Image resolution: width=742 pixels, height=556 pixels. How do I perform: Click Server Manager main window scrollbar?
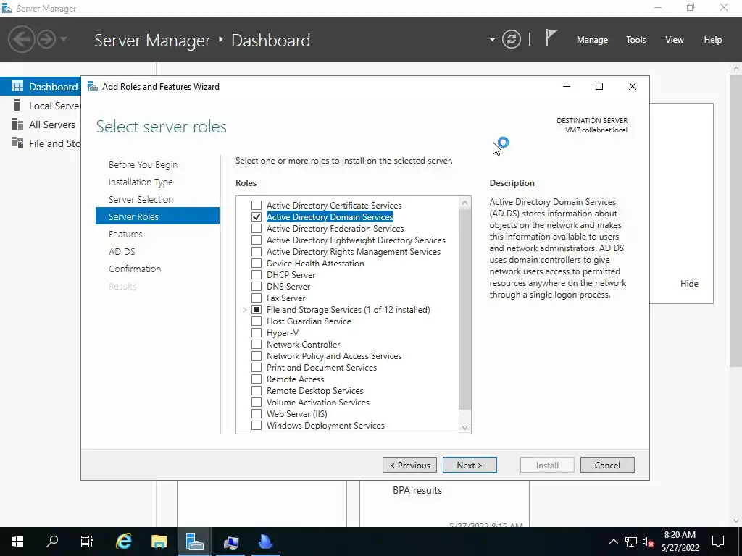pos(736,220)
